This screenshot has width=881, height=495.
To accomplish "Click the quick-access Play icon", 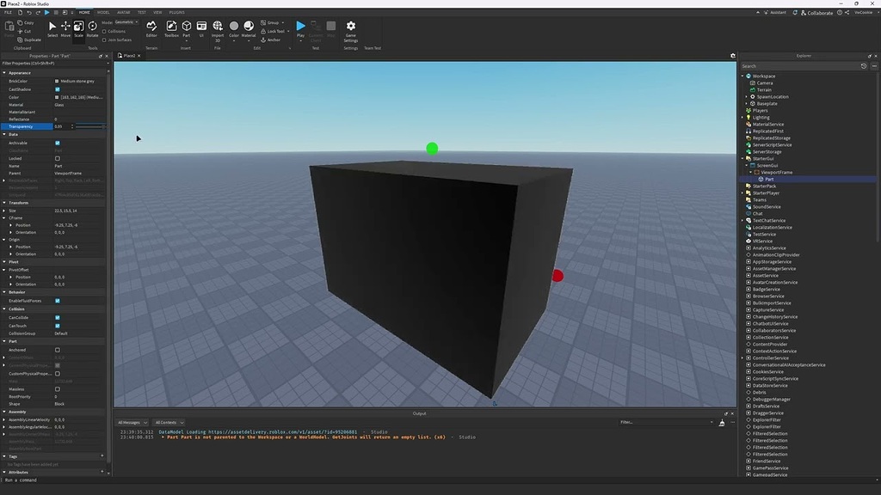I will (x=46, y=12).
